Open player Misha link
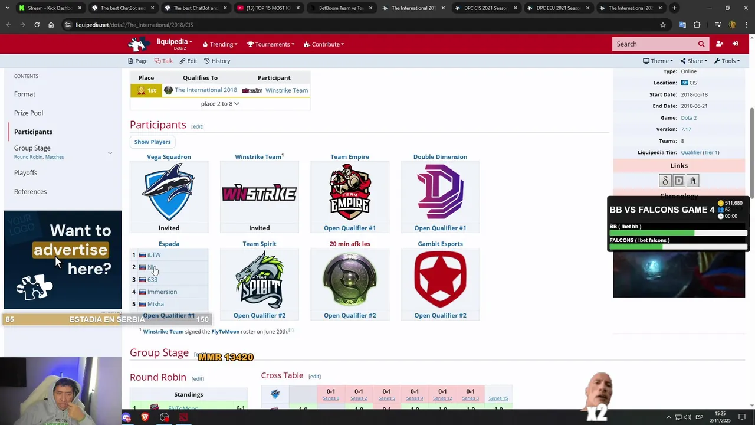The height and width of the screenshot is (425, 755). [x=156, y=305]
